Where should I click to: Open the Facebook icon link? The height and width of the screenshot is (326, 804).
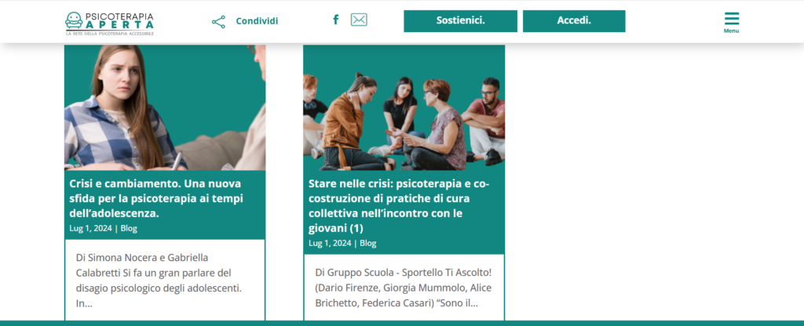[336, 20]
